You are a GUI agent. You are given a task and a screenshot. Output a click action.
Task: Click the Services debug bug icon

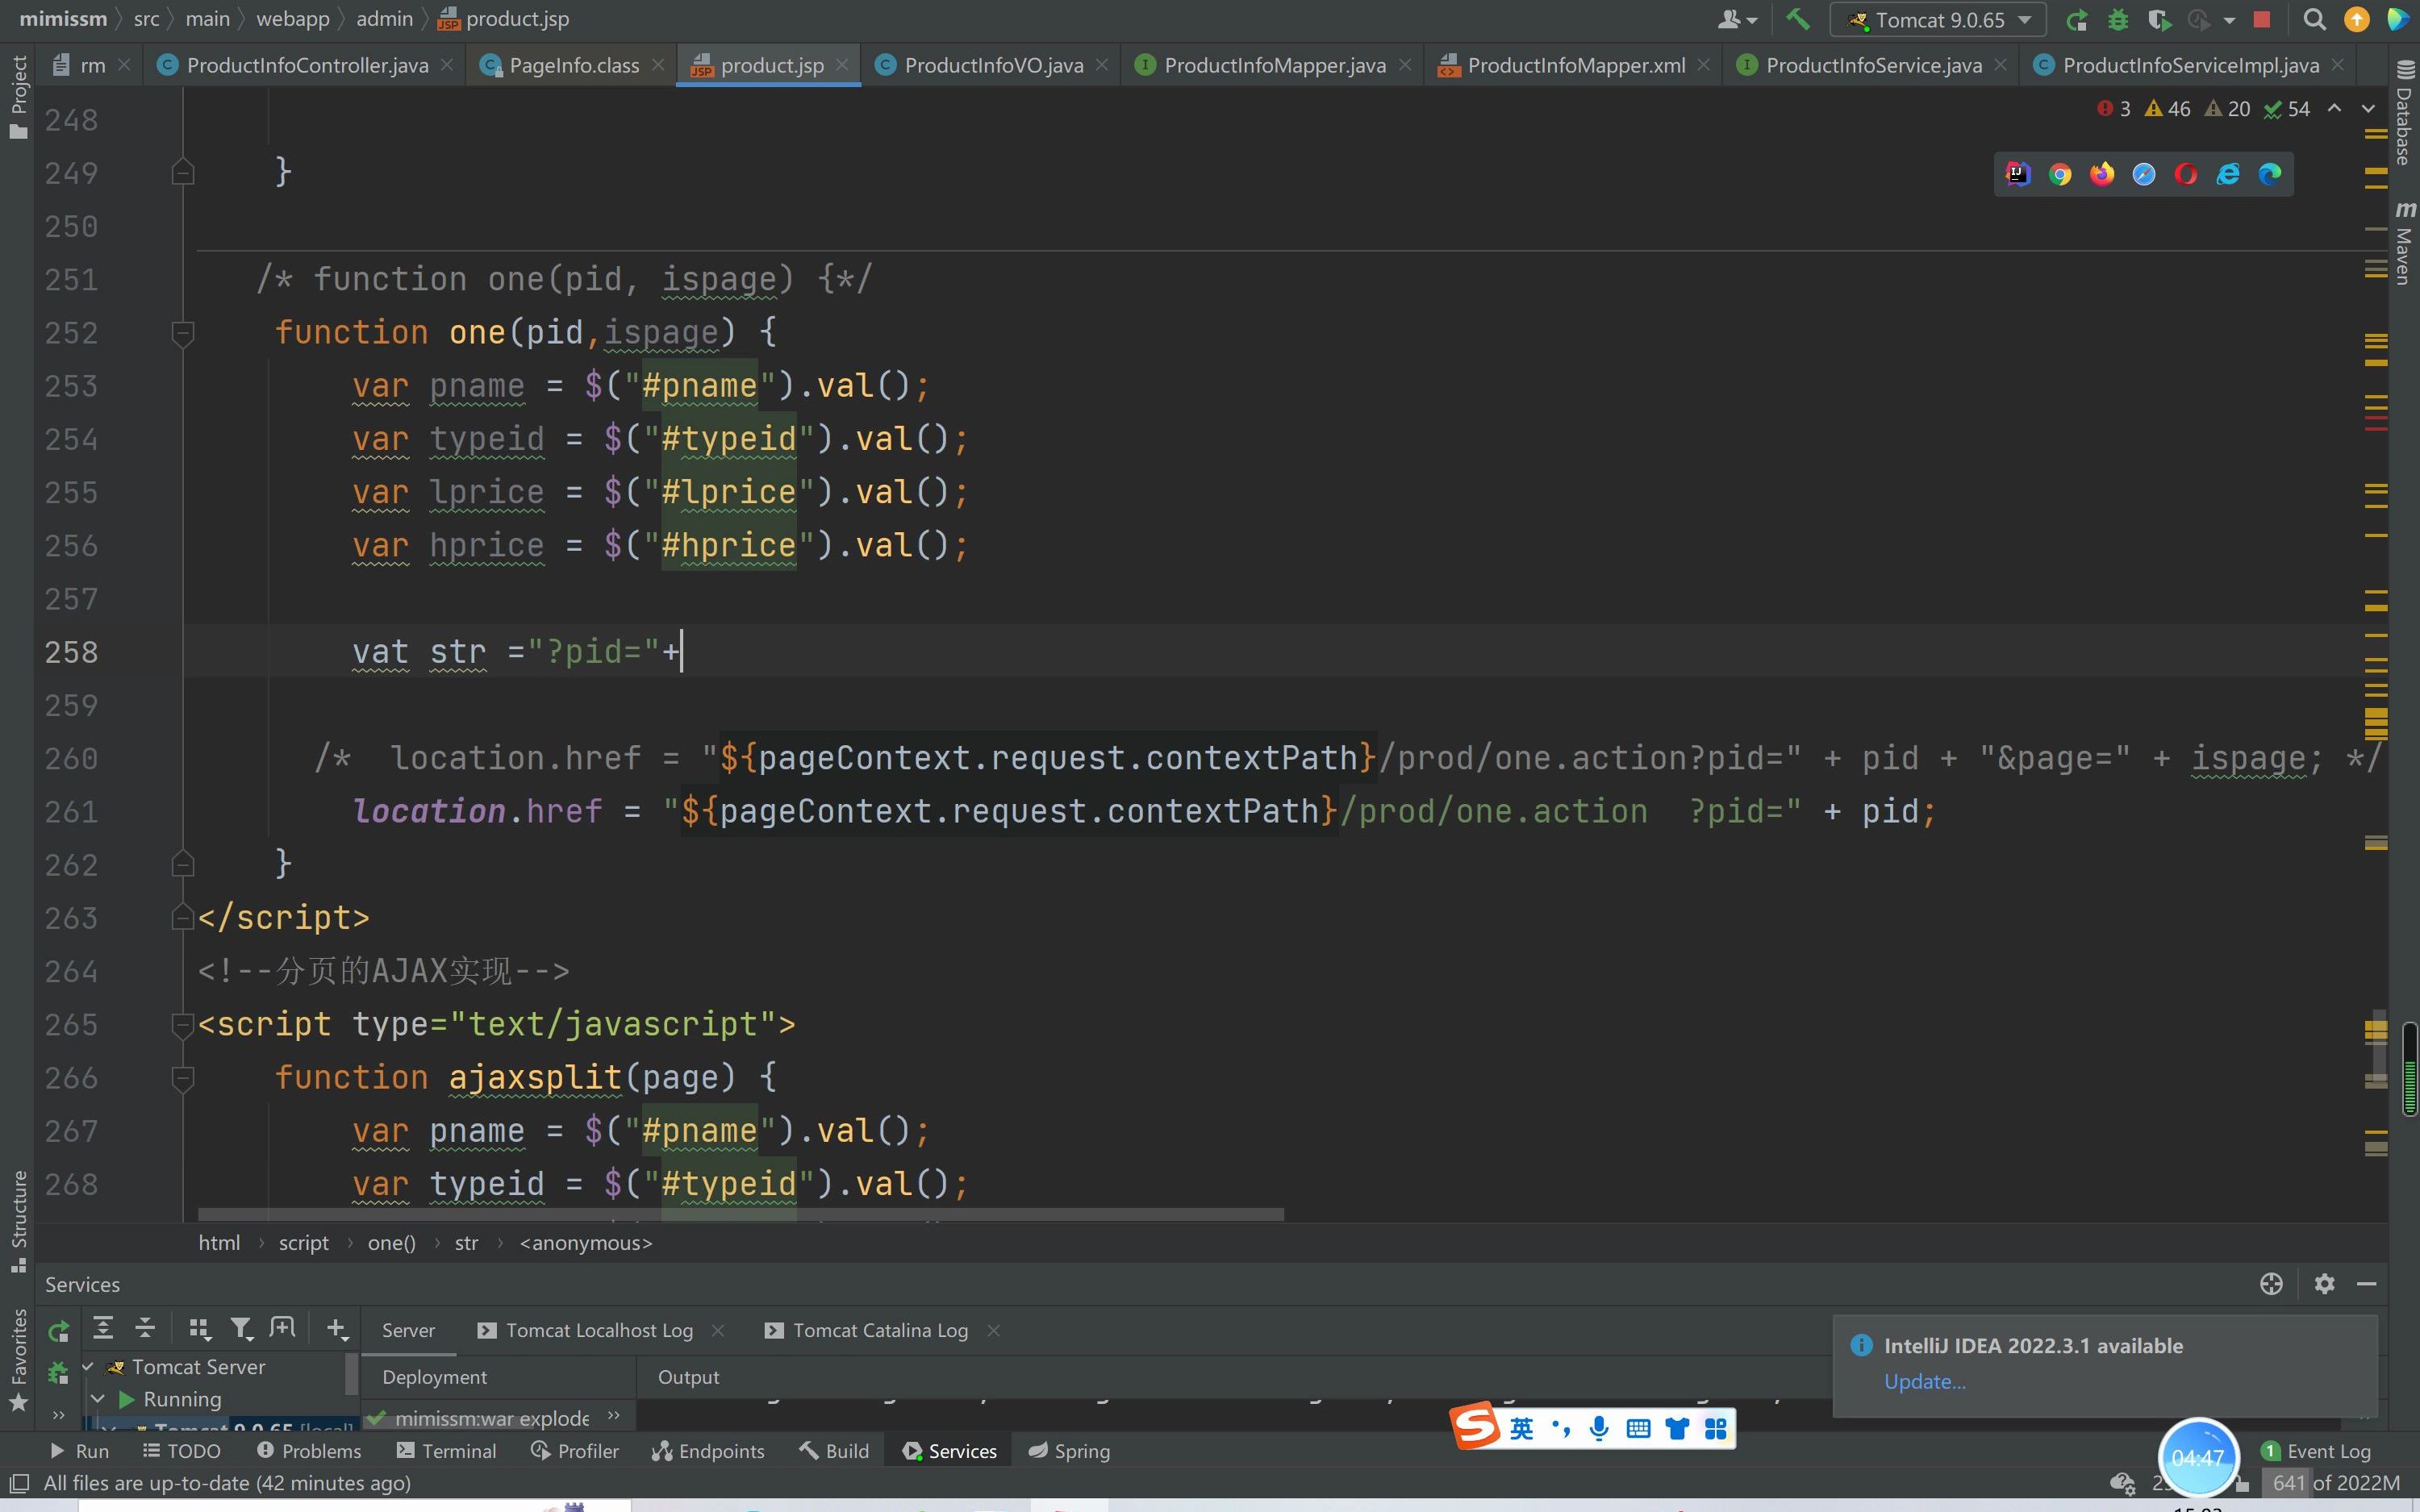pyautogui.click(x=58, y=1373)
